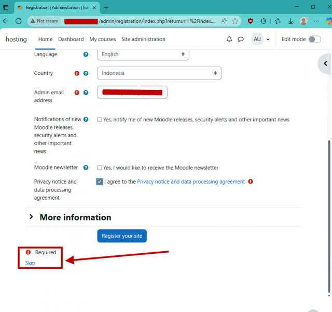The height and width of the screenshot is (312, 332).
Task: Uncheck the privacy notice agreement checkbox
Action: [x=99, y=181]
